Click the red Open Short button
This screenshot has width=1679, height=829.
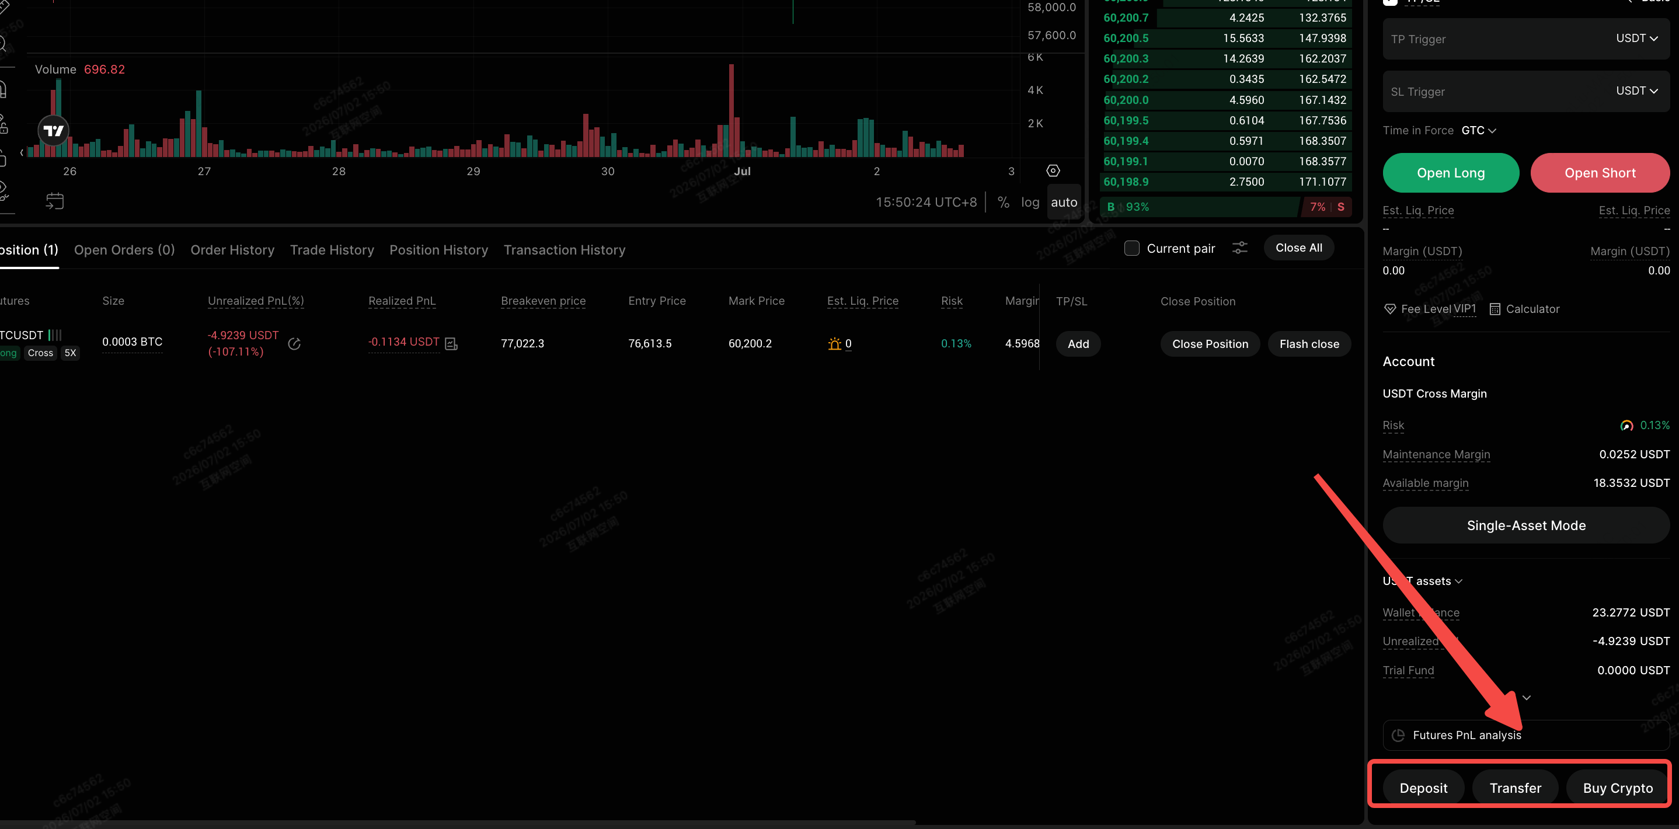pos(1600,173)
